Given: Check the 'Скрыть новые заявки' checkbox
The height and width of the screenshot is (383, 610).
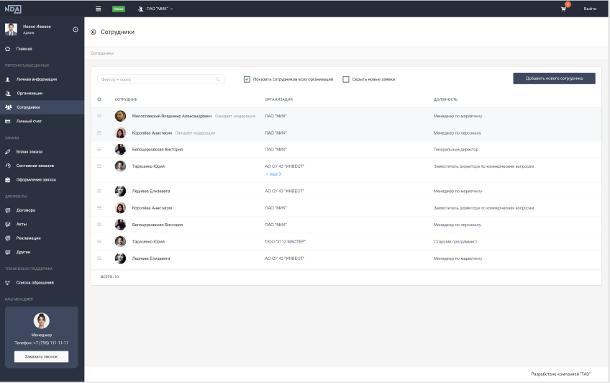Looking at the screenshot, I should click(346, 79).
